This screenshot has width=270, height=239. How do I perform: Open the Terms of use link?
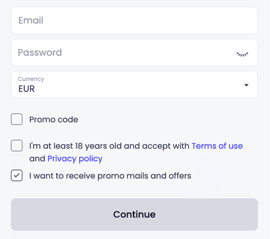click(217, 146)
